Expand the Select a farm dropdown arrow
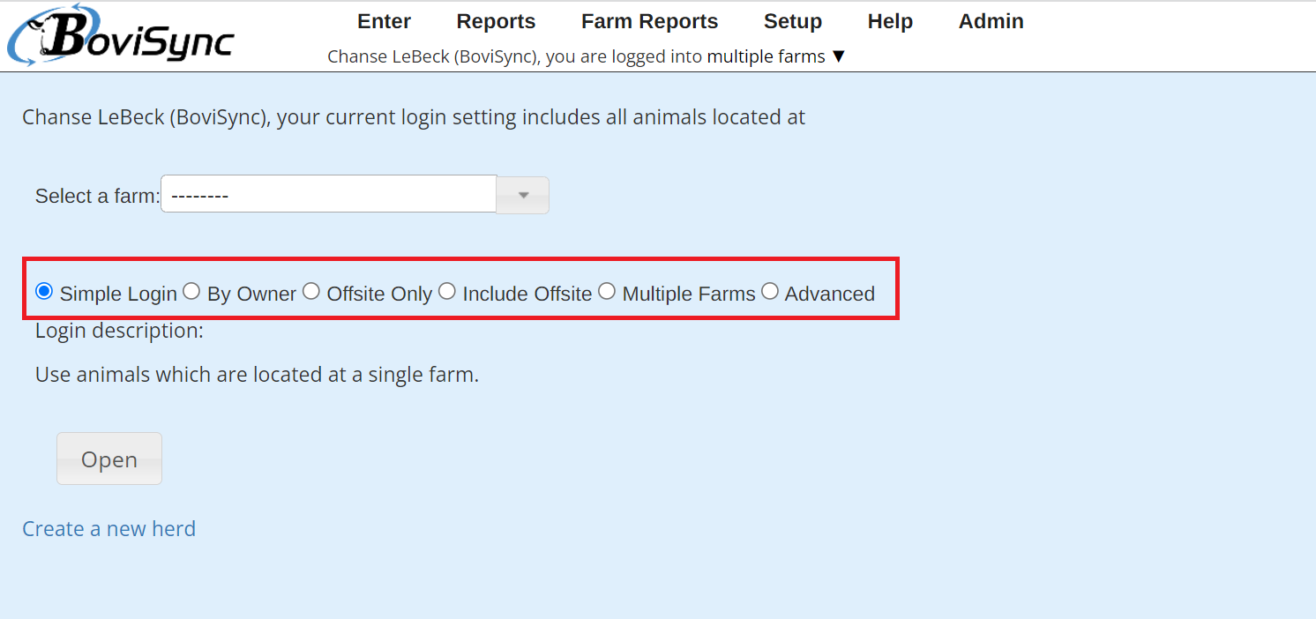 (523, 195)
